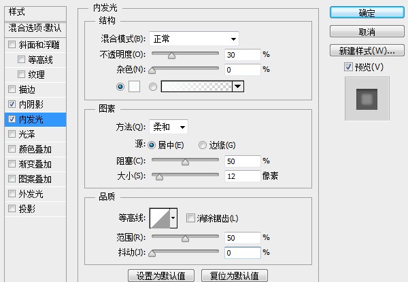Enable the 图案叠加 checkbox
The width and height of the screenshot is (408, 282).
click(12, 179)
